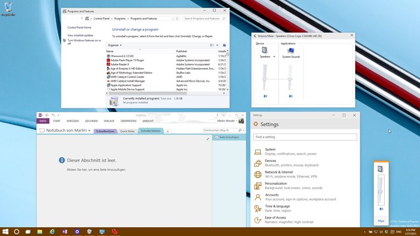The image size is (420, 236).
Task: Open the Organize dropdown menu
Action: [115, 45]
